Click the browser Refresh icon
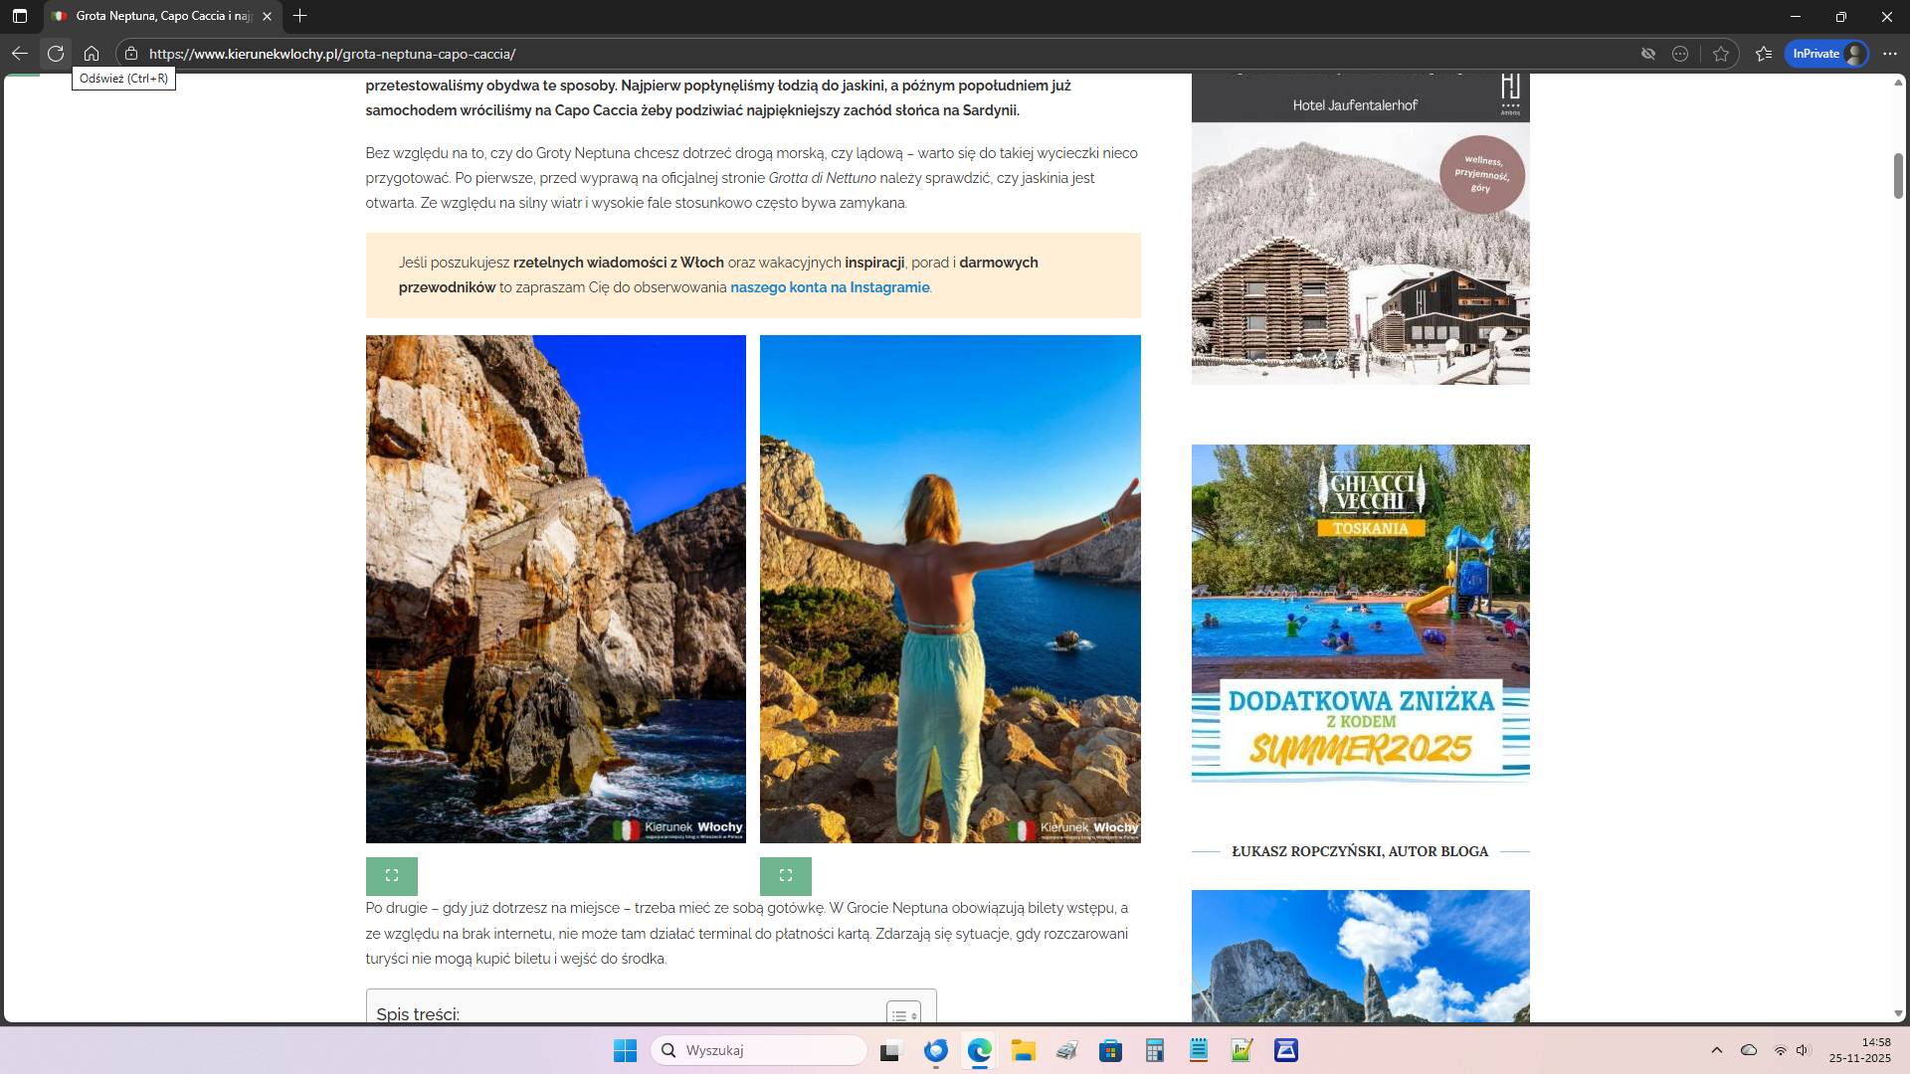This screenshot has width=1910, height=1074. point(56,54)
